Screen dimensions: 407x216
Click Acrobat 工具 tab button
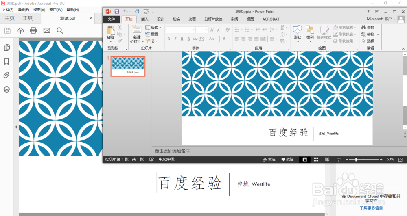(28, 18)
